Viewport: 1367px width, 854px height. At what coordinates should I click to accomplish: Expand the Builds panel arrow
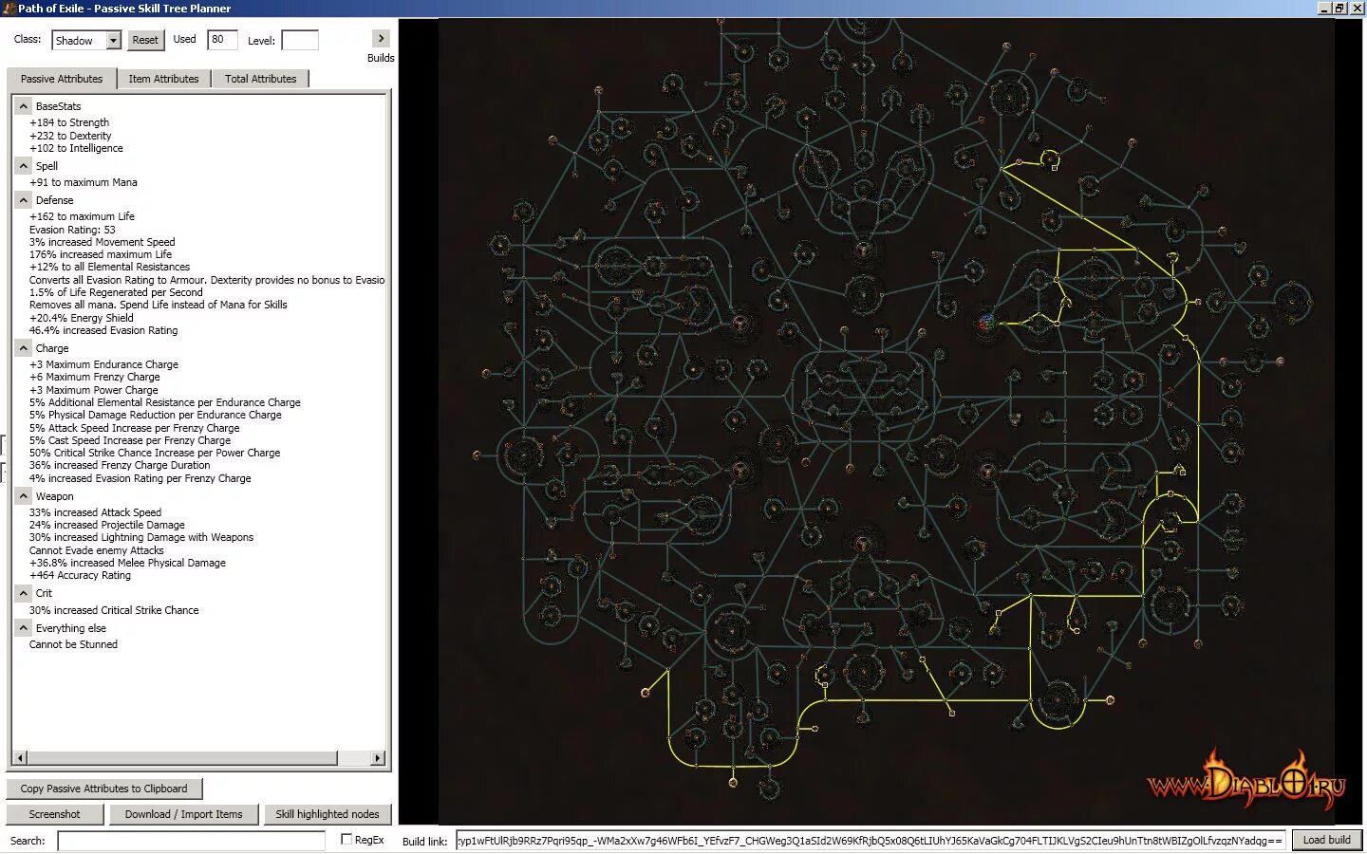(381, 39)
